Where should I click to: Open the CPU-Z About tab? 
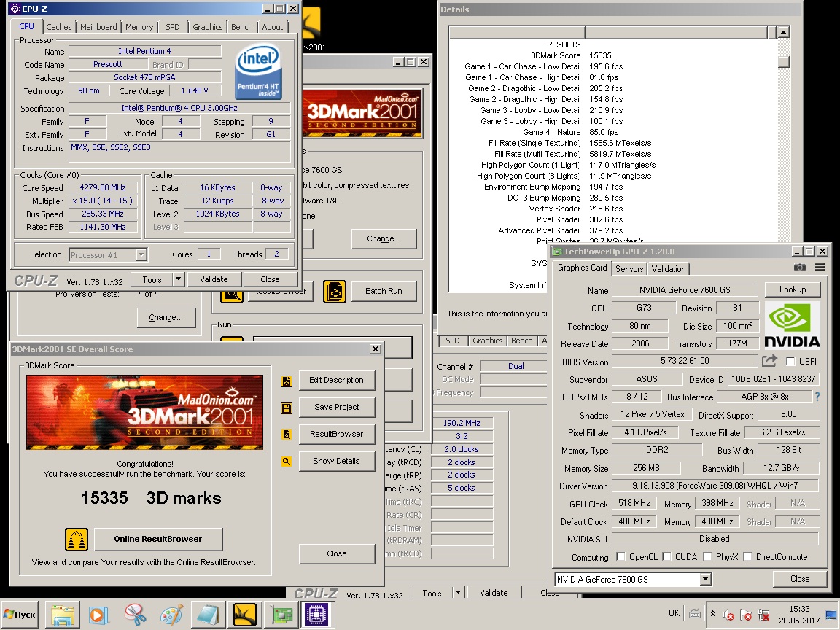coord(272,27)
